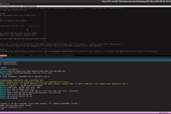Click the Mon 2025-08-25 date in status bar
Viewport: 171px width, 114px height.
(158, 1)
